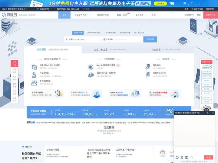Viewport: 218px width, 163px height.
Task: Click the 全国工资代发 money icon
Action: point(91,75)
